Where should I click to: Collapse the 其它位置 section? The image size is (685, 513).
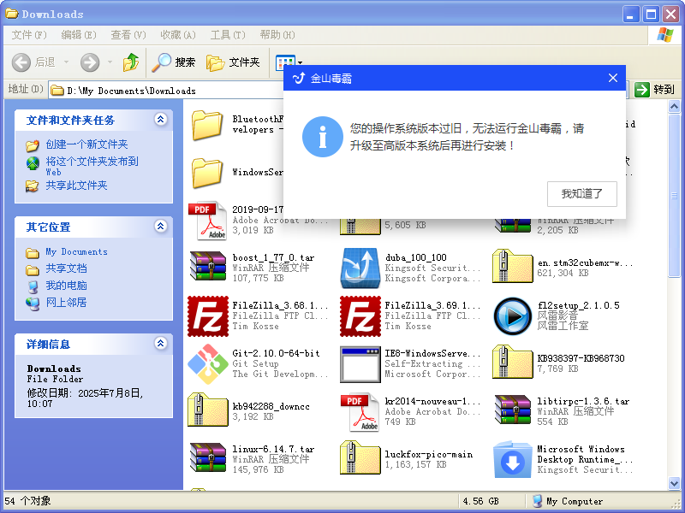161,226
